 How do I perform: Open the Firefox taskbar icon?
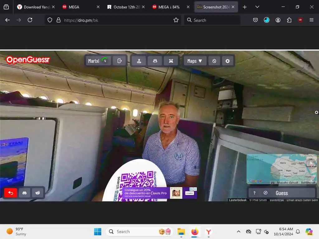click(x=195, y=232)
